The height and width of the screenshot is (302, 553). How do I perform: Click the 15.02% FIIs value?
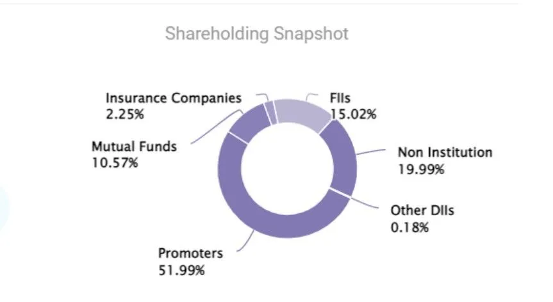[x=352, y=115]
